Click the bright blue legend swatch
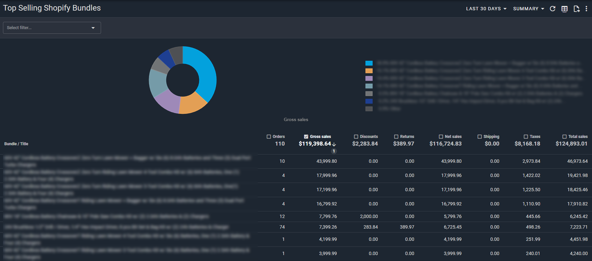 click(x=369, y=63)
